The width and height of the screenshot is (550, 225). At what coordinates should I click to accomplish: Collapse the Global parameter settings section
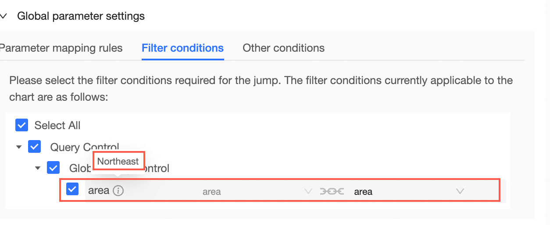pyautogui.click(x=4, y=17)
